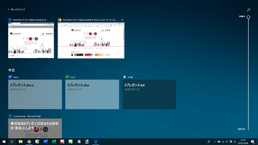Open the Windows Start menu
This screenshot has width=258, height=145.
click(x=4, y=141)
